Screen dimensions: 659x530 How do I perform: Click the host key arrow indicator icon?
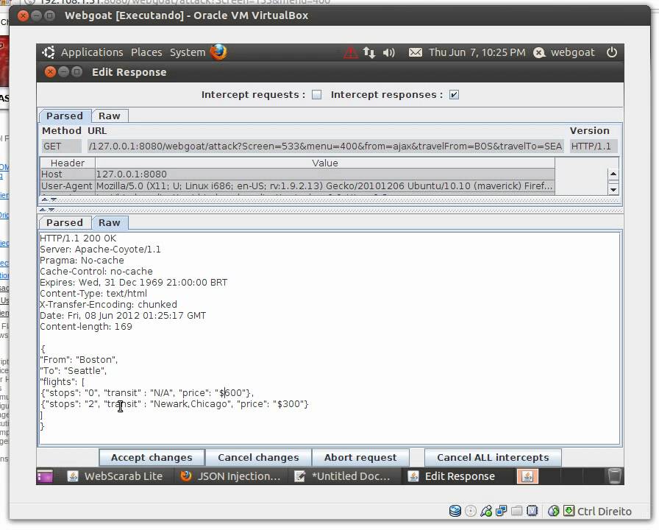pos(569,511)
